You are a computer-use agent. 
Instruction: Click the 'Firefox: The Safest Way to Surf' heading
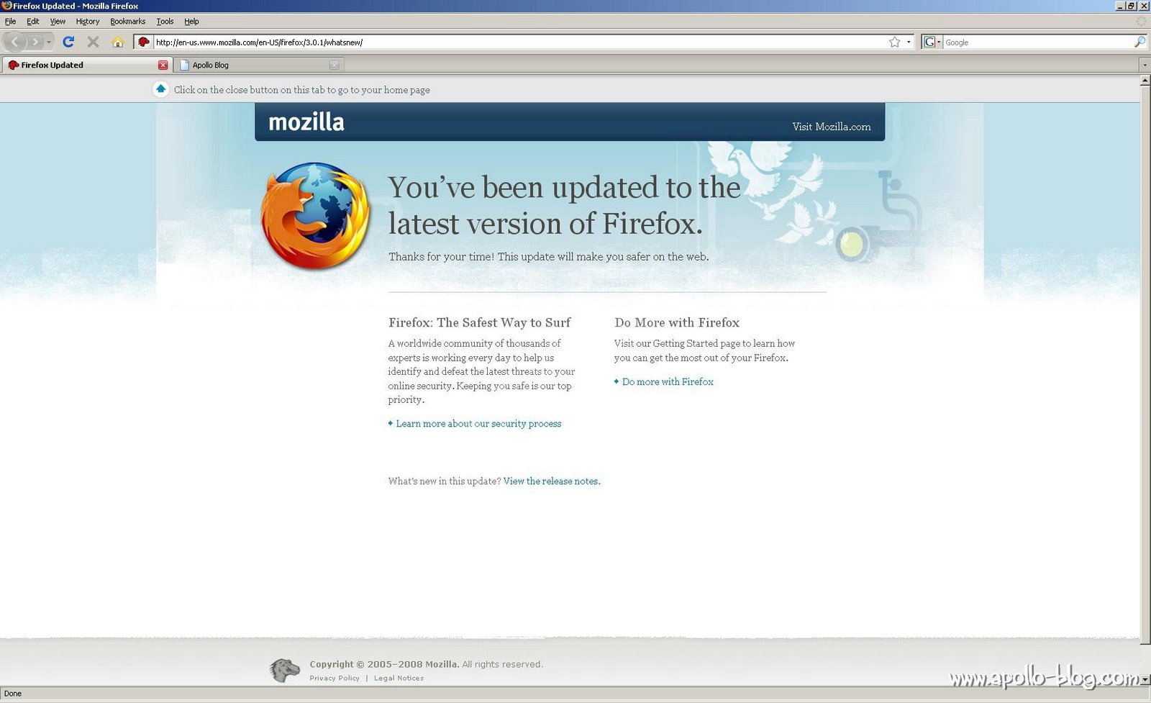pyautogui.click(x=480, y=323)
